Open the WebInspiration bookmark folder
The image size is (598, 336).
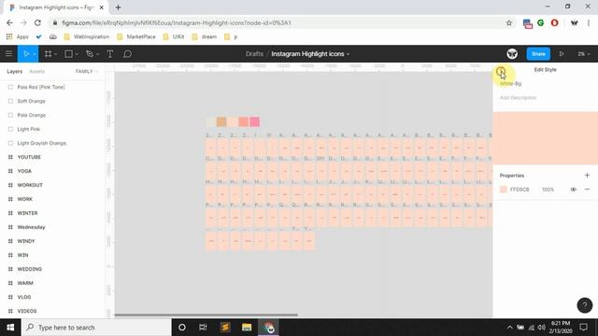pos(87,36)
